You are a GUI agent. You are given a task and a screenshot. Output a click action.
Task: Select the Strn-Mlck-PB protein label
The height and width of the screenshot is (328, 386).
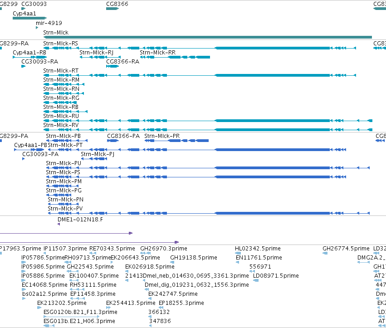(x=63, y=136)
